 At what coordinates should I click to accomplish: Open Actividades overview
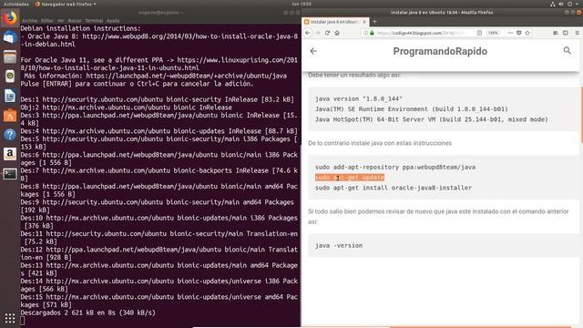pos(16,4)
